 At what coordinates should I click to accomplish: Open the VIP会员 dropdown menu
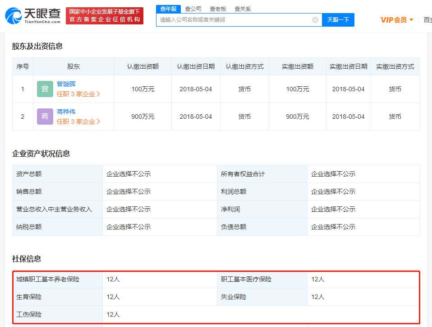[x=397, y=20]
